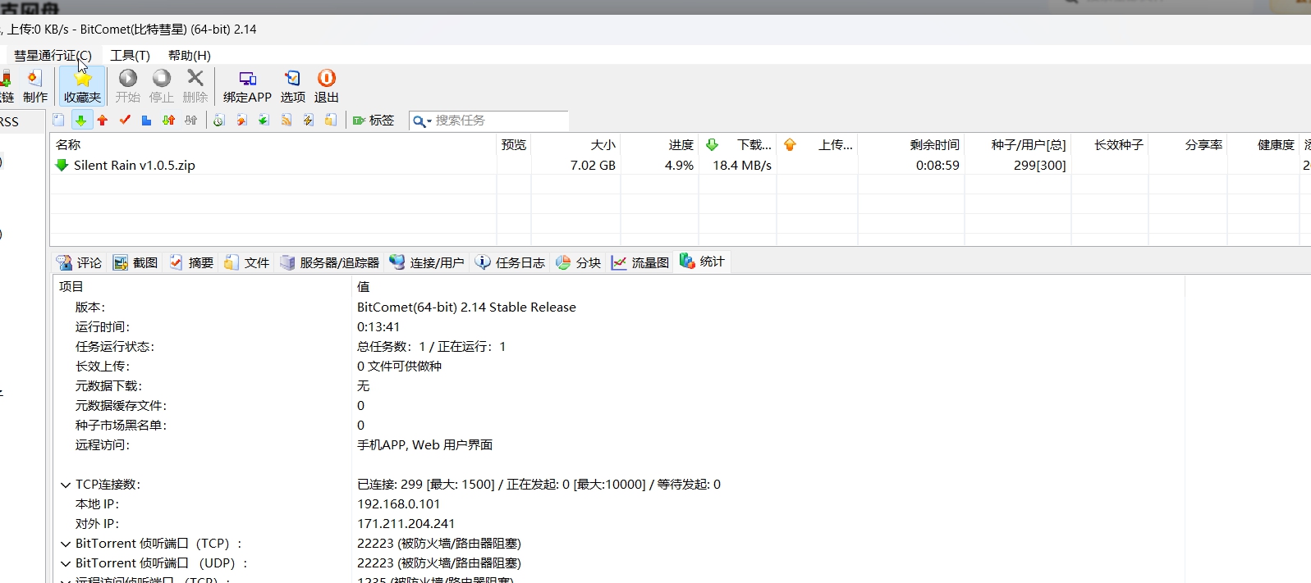Click the page with green arrow filter icon
The width and height of the screenshot is (1311, 583).
[264, 121]
